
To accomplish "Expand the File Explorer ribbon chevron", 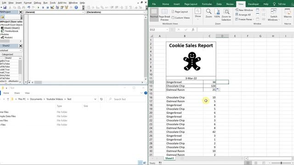I will click(141, 93).
